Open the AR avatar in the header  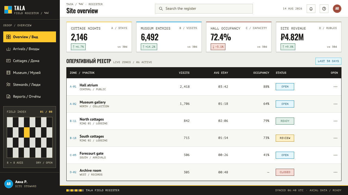point(337,9)
